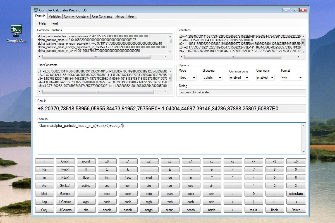Click the ceiling button
This screenshot has height=223, width=335.
click(x=86, y=186)
